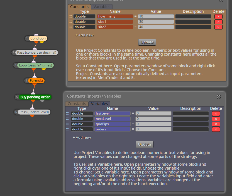232x196 pixels.
Task: Open type dropdown for orders variable
Action: coord(82,129)
